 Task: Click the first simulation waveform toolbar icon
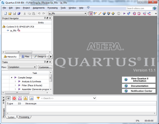click(x=144, y=13)
